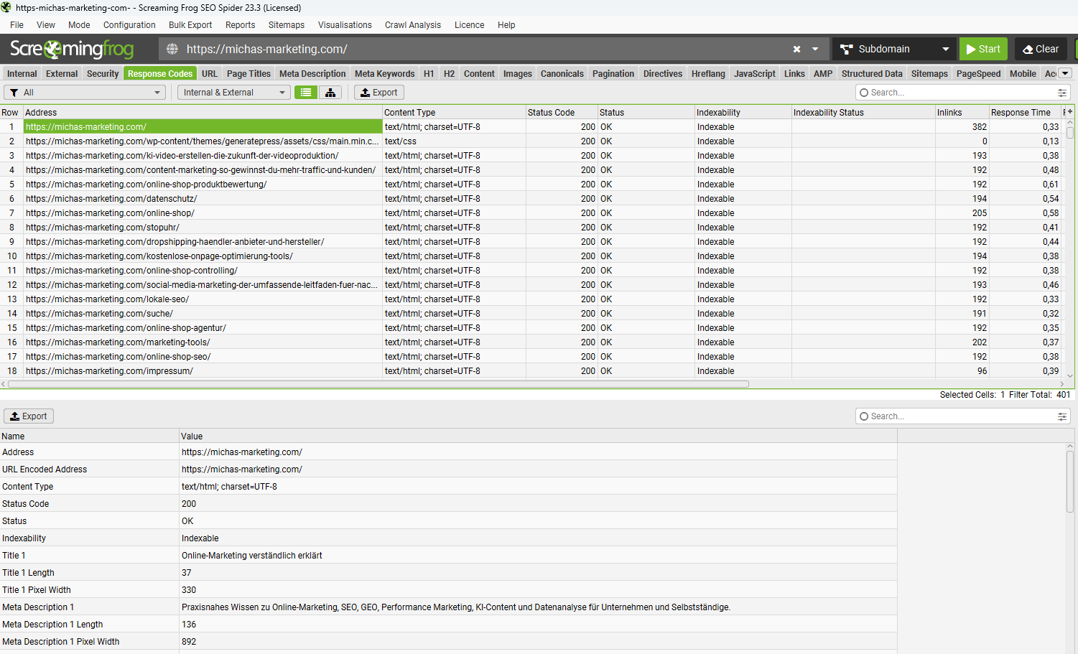
Task: Open the File menu
Action: (x=17, y=24)
